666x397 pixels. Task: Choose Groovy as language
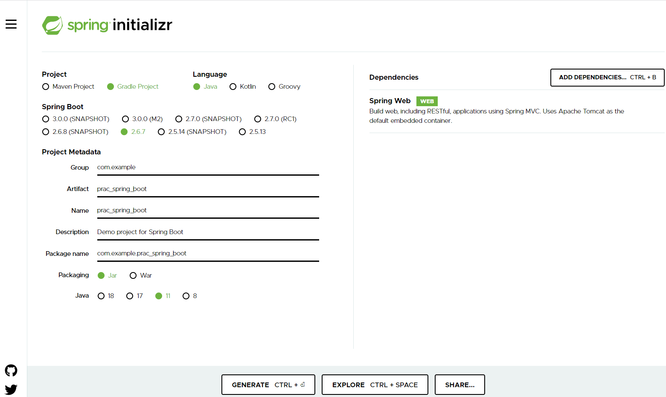coord(284,87)
